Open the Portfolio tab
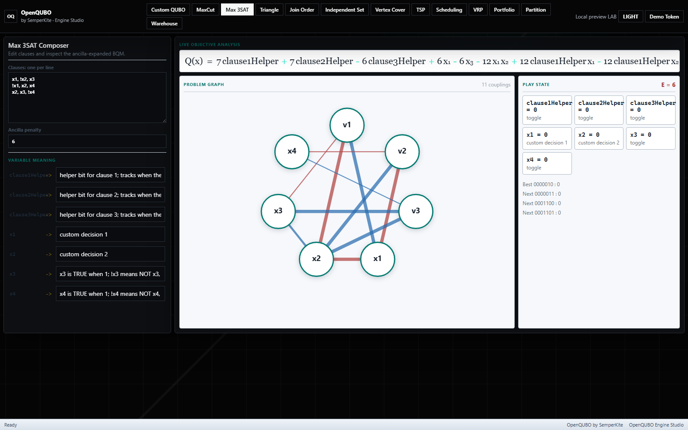Image resolution: width=688 pixels, height=430 pixels. [x=504, y=9]
